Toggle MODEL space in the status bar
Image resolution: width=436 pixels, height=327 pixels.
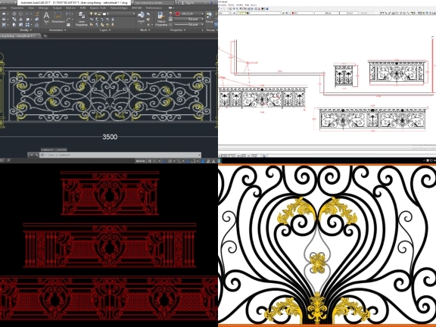[141, 161]
